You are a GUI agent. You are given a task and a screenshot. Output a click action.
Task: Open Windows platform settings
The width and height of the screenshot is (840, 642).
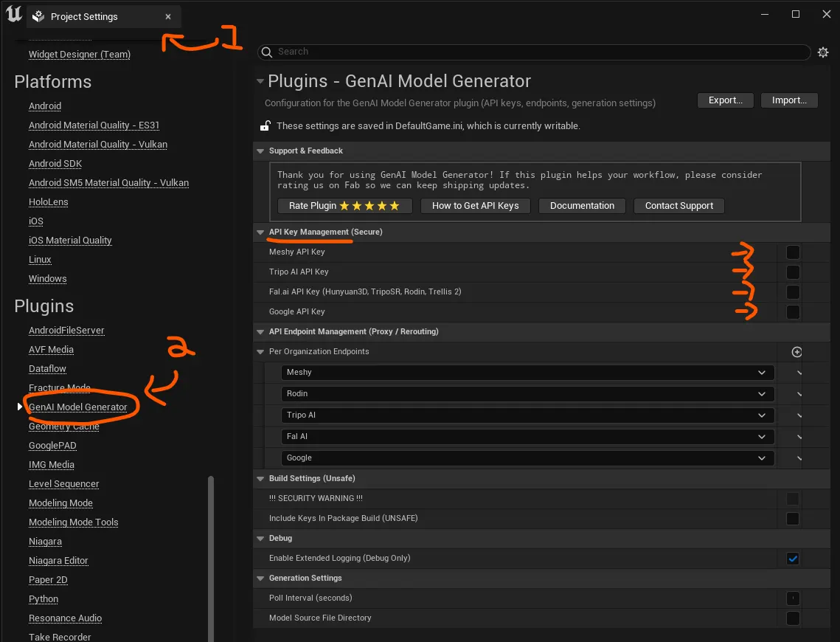tap(48, 279)
